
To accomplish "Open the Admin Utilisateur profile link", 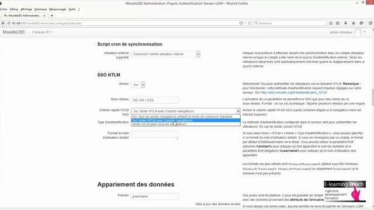I will (341, 33).
